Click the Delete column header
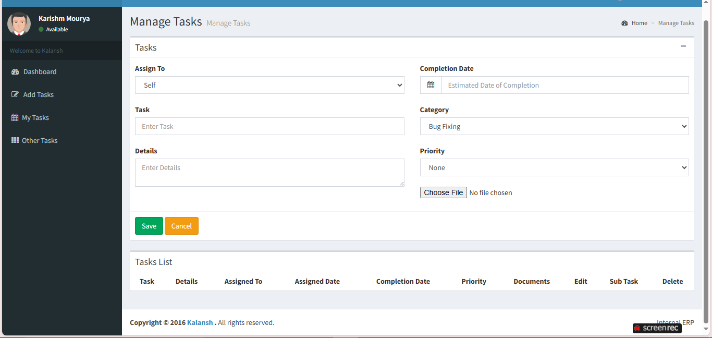Viewport: 712px width, 338px height. tap(673, 281)
